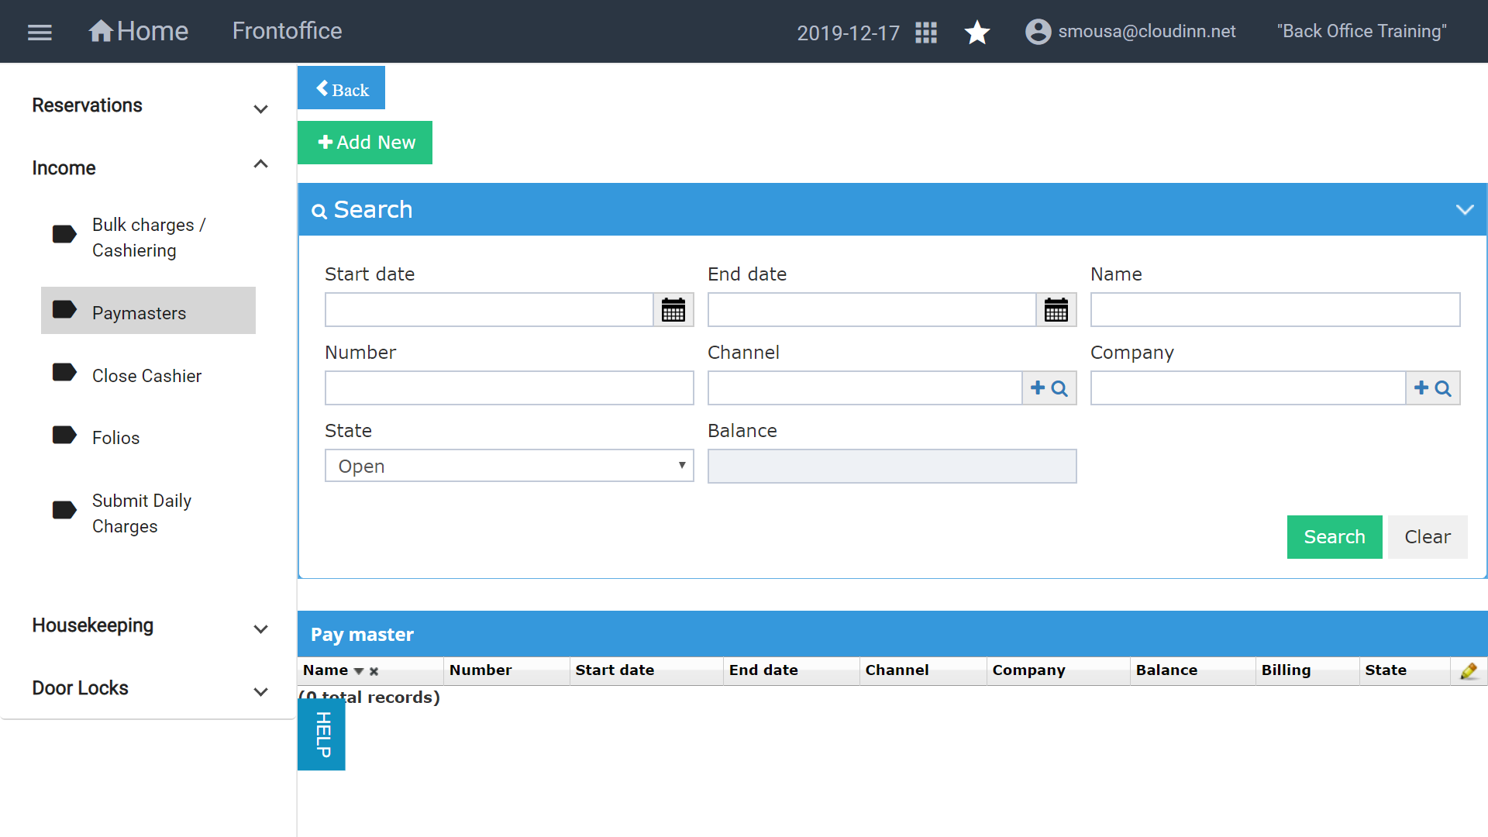Open Bulk charges / Cashiering page

148,237
